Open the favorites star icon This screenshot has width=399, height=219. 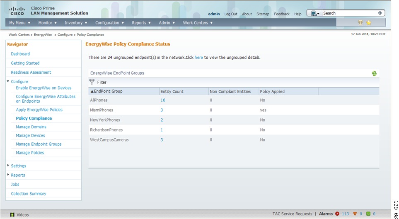point(369,23)
